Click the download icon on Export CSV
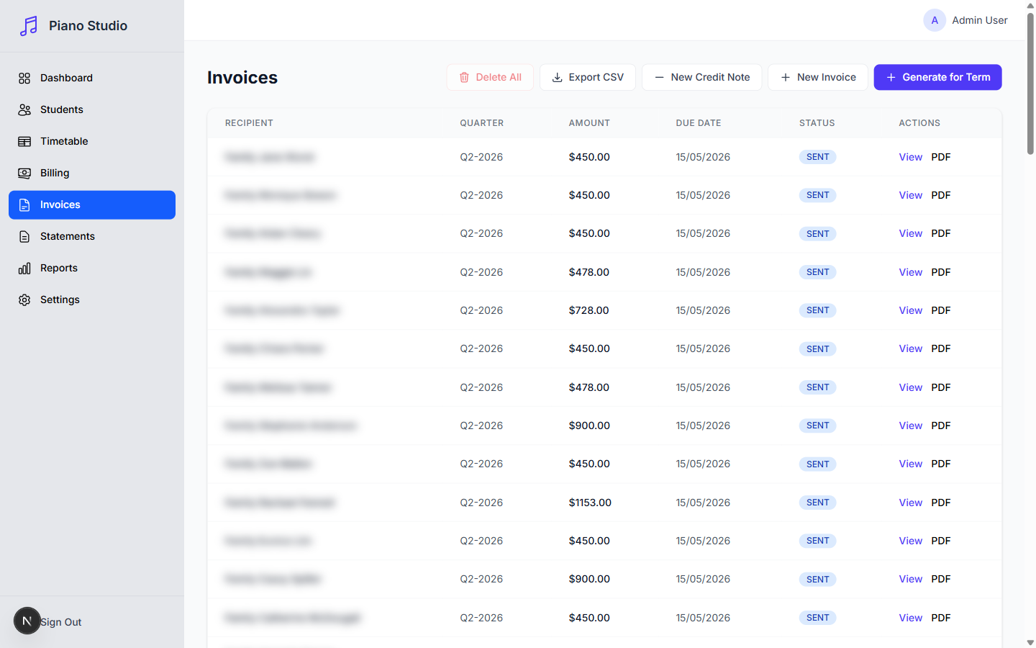The height and width of the screenshot is (648, 1036). pyautogui.click(x=557, y=77)
